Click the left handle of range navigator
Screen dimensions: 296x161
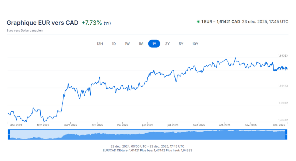9,134
